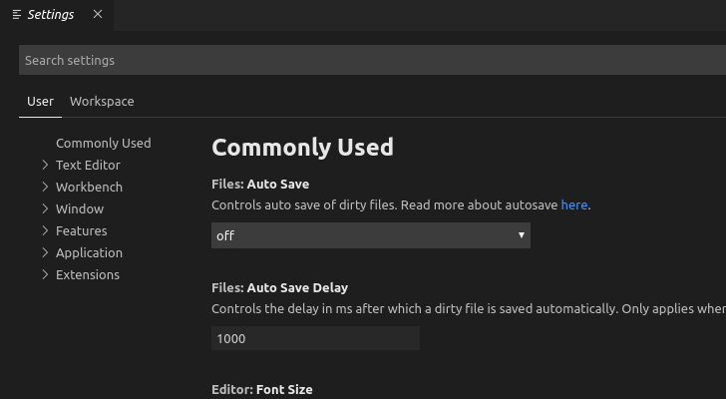Switch to the Workspace settings tab
The image size is (726, 399).
coord(102,101)
